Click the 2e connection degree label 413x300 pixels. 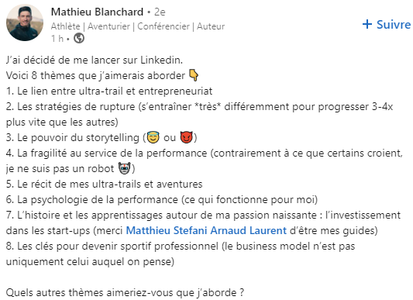pos(160,12)
